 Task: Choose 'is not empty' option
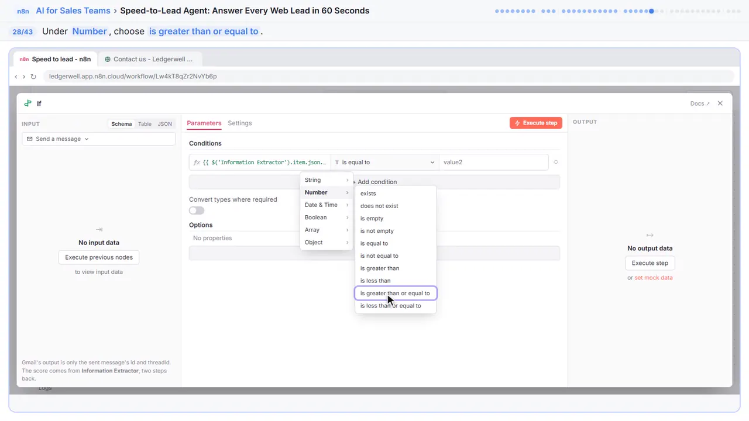(396, 231)
